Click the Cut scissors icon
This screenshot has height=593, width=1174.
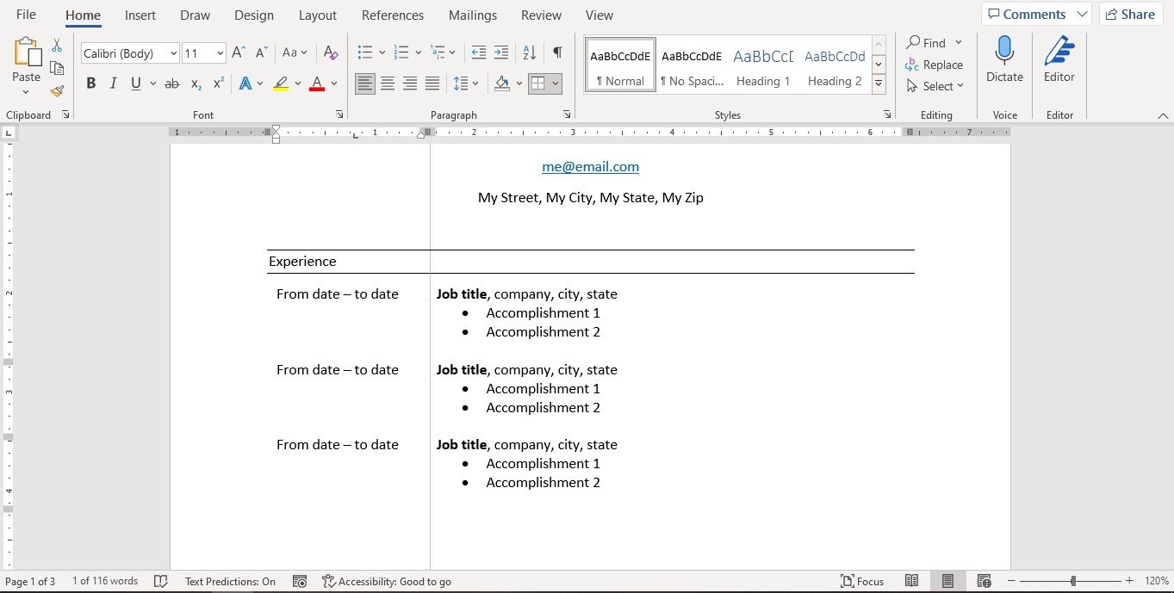(57, 46)
